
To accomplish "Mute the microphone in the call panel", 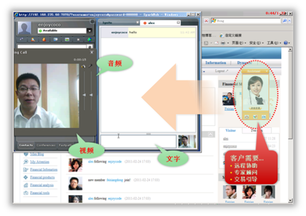I will (90, 66).
